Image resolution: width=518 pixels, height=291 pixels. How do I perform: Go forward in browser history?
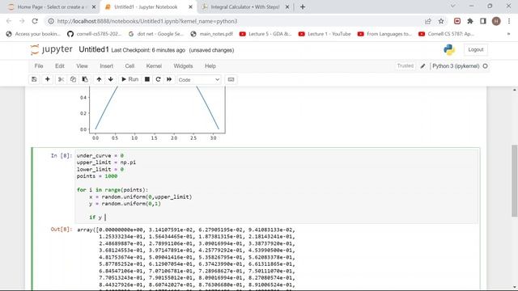(x=22, y=21)
